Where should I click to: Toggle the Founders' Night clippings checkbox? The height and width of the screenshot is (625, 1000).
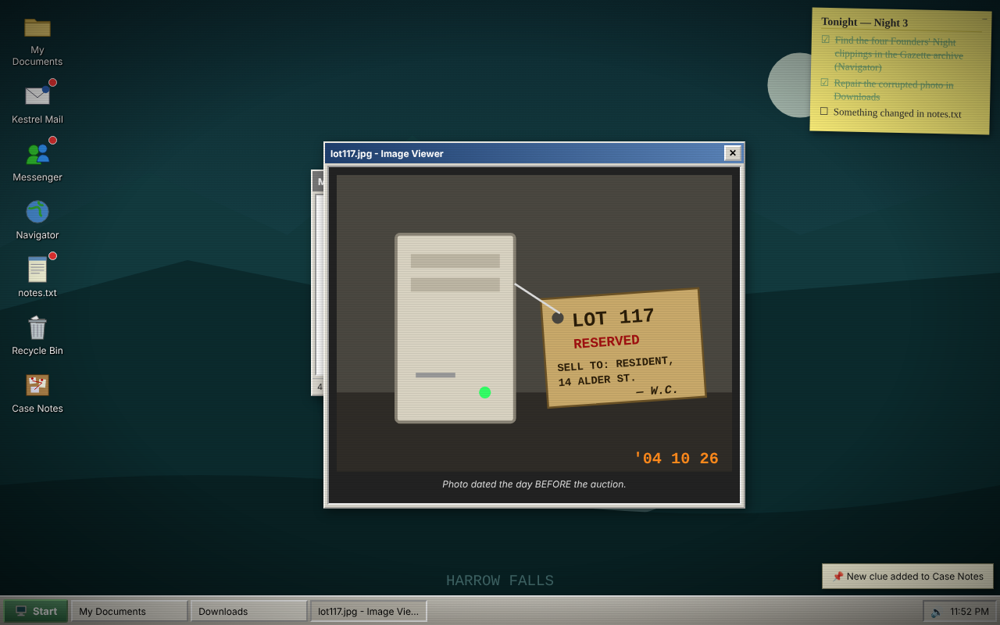(826, 40)
